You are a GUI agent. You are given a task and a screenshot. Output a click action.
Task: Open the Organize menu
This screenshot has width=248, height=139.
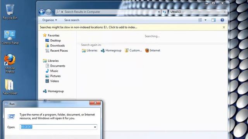tap(50, 20)
